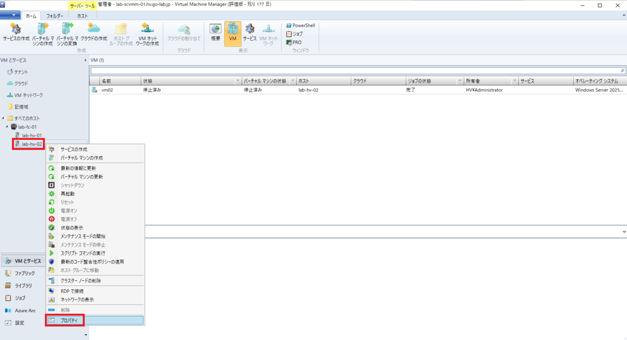Screen dimensions: 627x340
Task: Select the vm02 row in the VM list
Action: click(358, 90)
